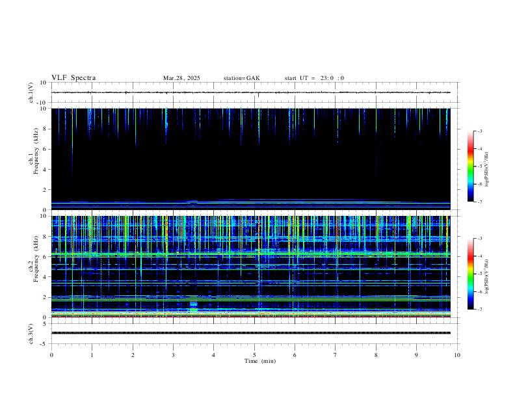
Task: Click the ch.1 color scale bar
Action: click(470, 166)
